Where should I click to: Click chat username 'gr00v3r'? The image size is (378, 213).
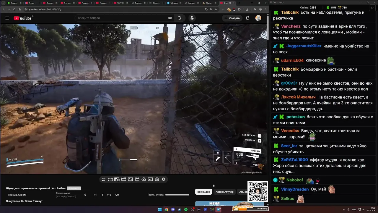point(289,83)
